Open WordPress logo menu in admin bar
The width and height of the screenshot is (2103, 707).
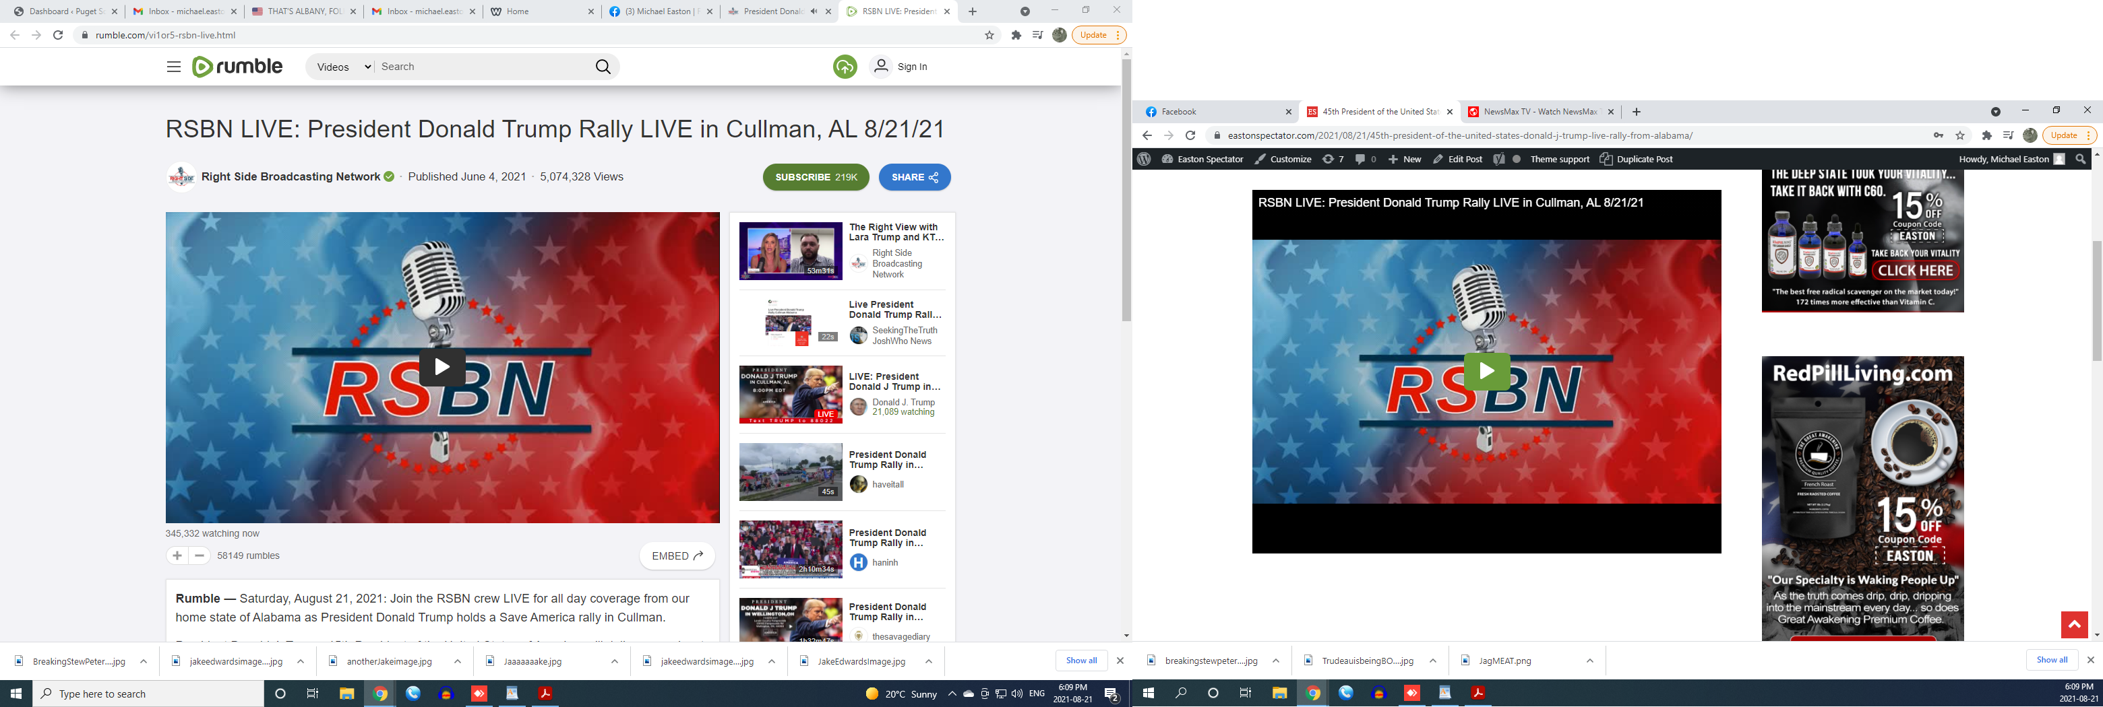click(1144, 159)
